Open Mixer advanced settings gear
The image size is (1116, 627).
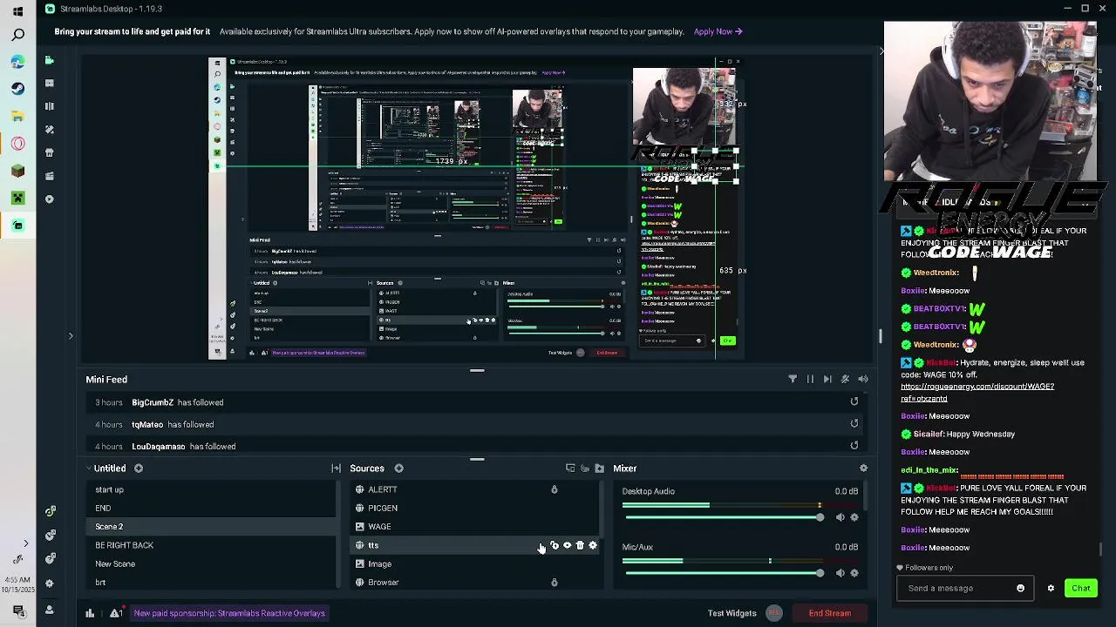(863, 469)
